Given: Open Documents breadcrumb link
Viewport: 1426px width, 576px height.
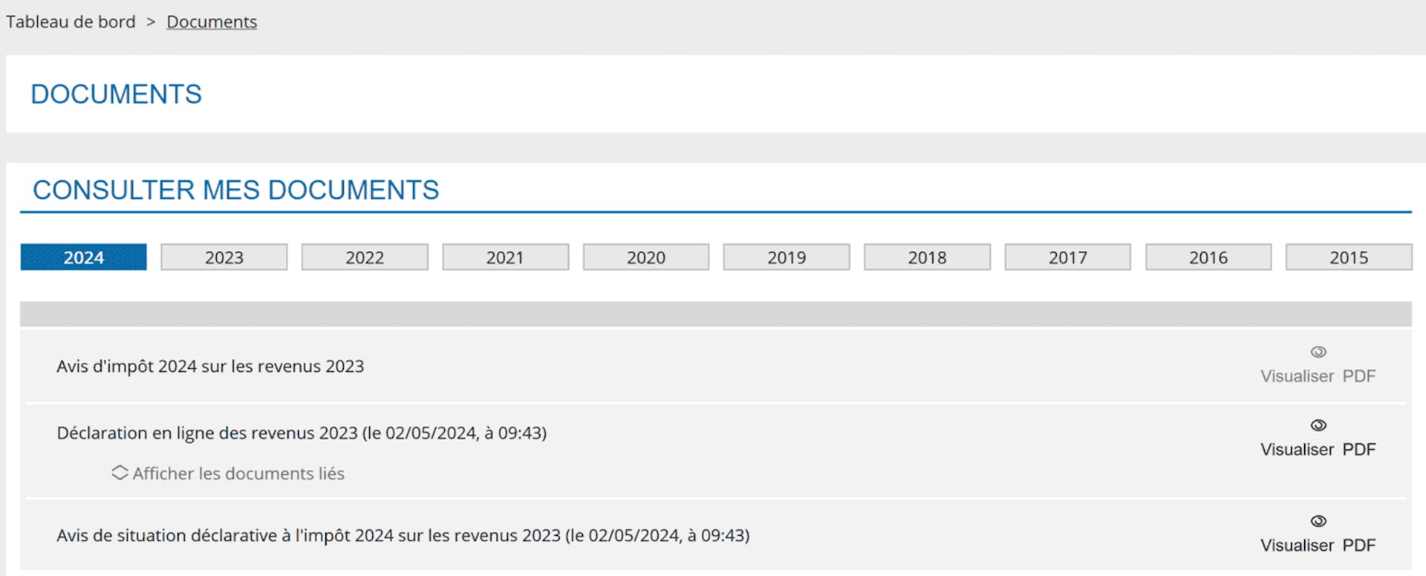Looking at the screenshot, I should coord(212,22).
